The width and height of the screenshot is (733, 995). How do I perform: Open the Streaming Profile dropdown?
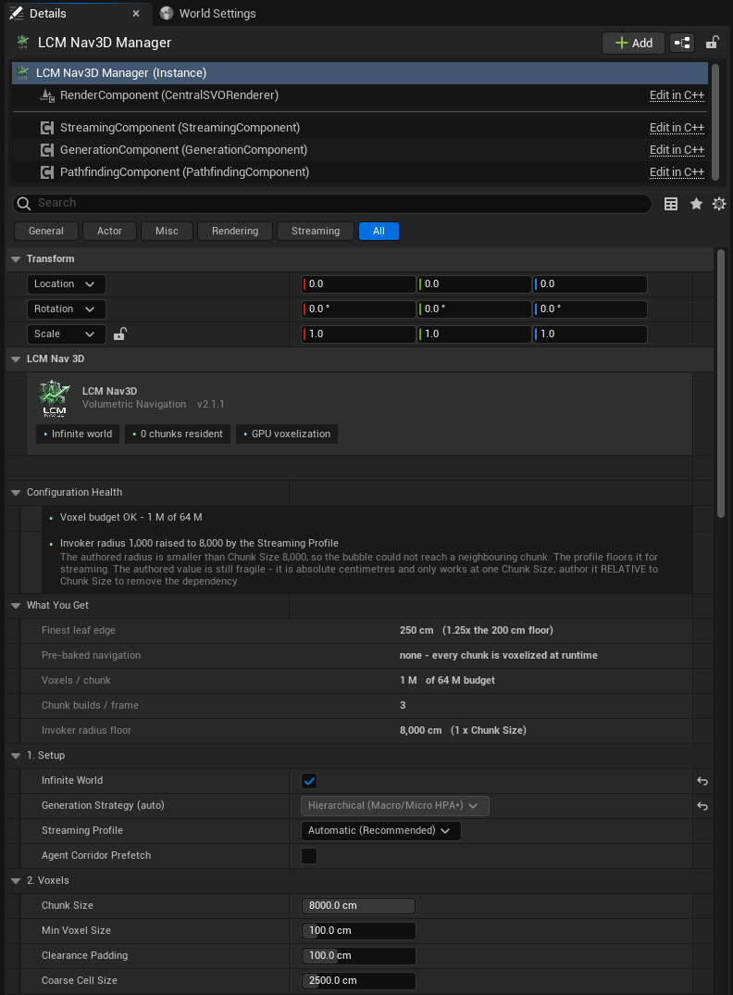pos(380,831)
